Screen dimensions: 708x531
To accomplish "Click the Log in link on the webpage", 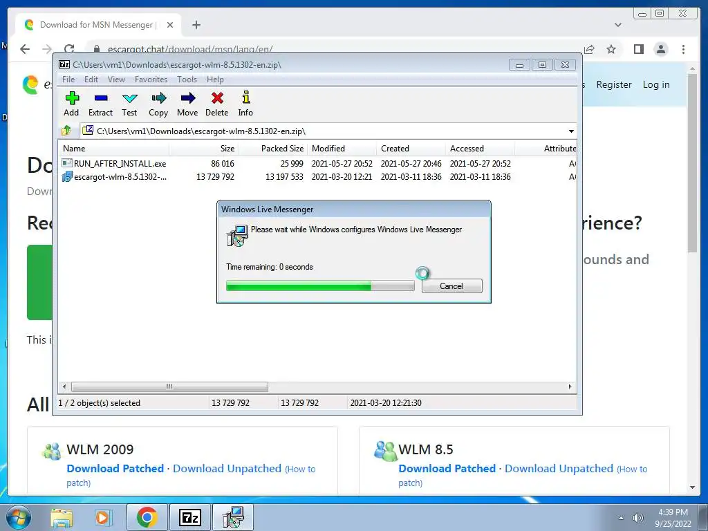I will pos(656,85).
